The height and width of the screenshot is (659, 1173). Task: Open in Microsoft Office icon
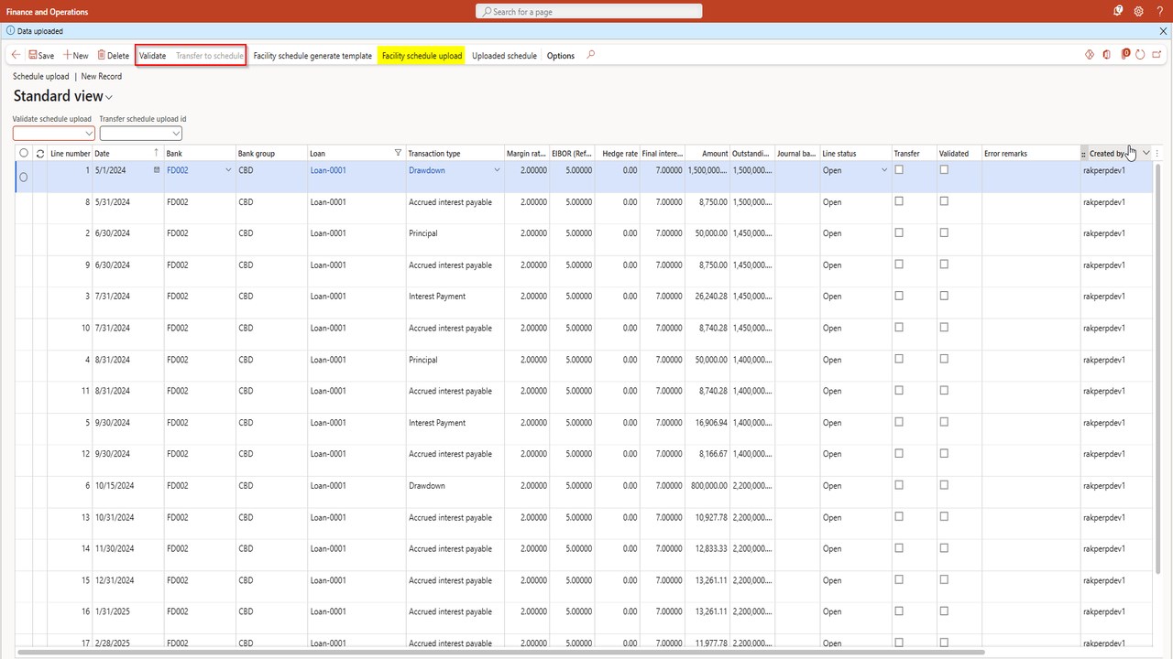pos(1107,55)
